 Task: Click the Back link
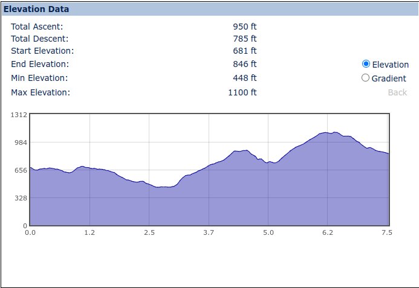tap(397, 92)
